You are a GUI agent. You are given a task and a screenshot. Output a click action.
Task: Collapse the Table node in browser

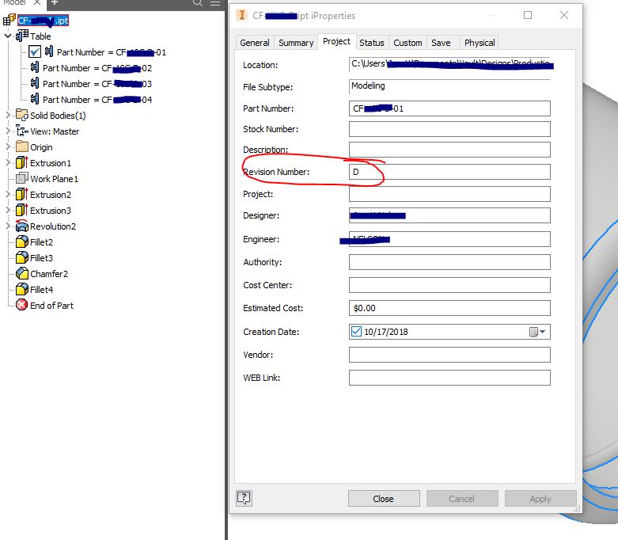coord(8,36)
